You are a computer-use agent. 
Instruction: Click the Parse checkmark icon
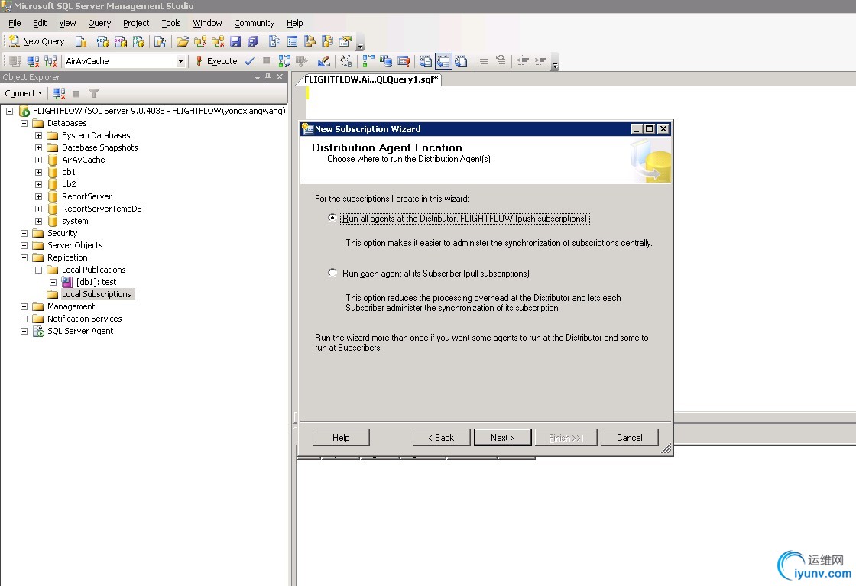coord(249,61)
